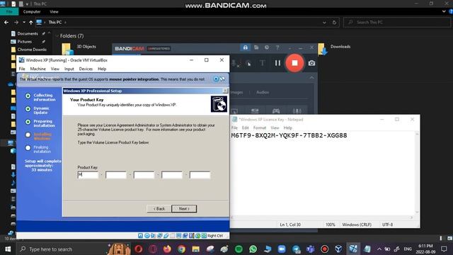This screenshot has height=255, width=453.
Task: Open VirtualBox Machine menu
Action: coord(38,69)
